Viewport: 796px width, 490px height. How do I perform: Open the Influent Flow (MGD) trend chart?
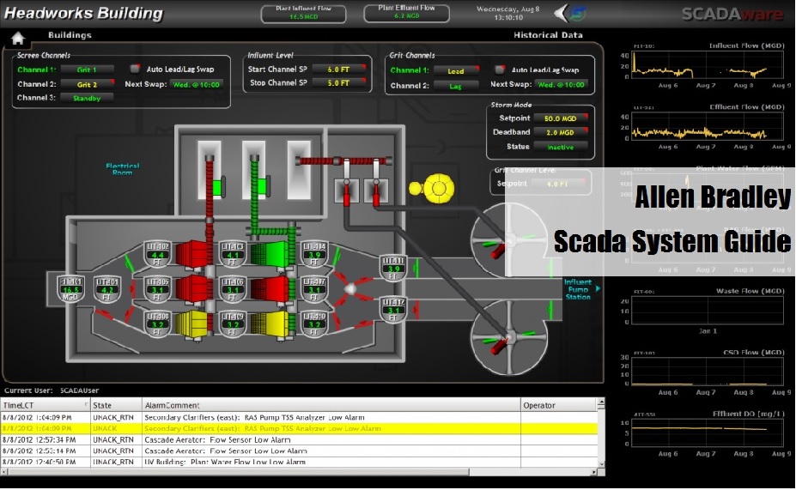pyautogui.click(x=708, y=65)
